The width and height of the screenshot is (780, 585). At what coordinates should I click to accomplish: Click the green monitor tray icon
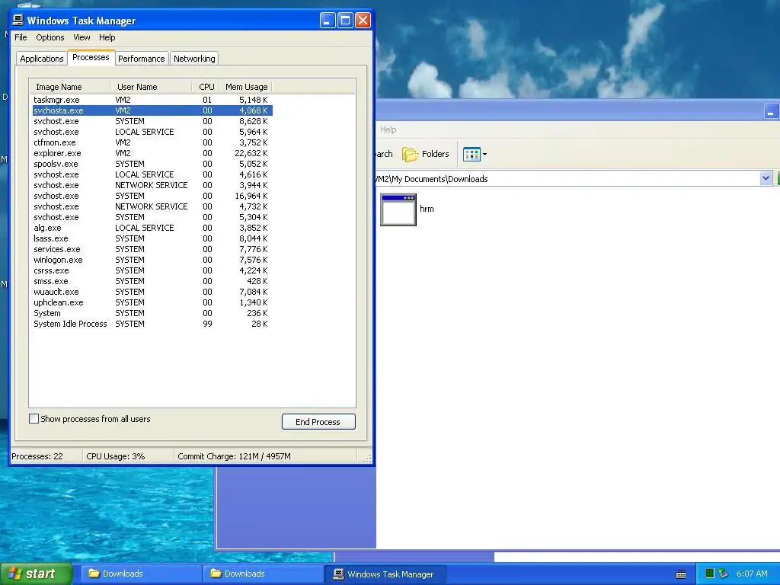[x=710, y=574]
